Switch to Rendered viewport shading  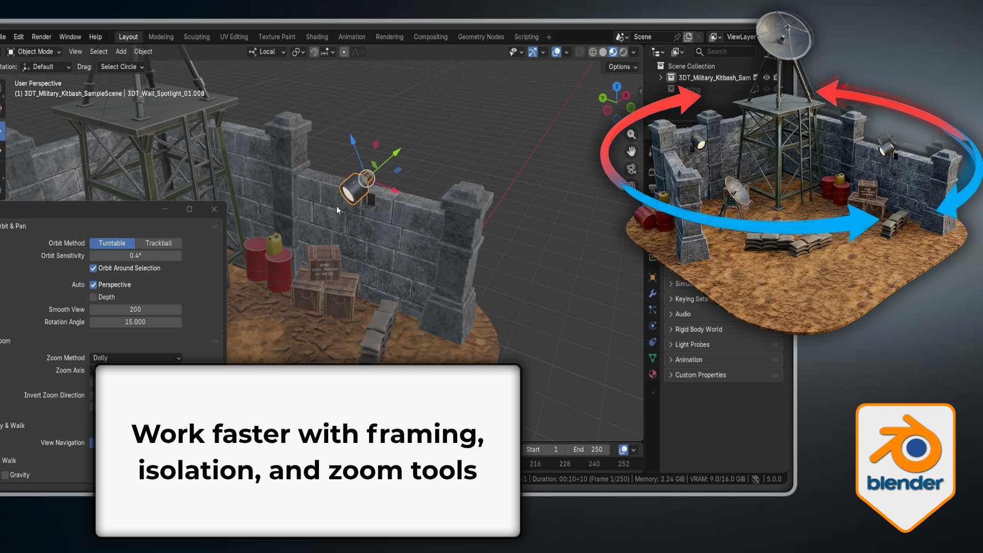click(x=624, y=52)
